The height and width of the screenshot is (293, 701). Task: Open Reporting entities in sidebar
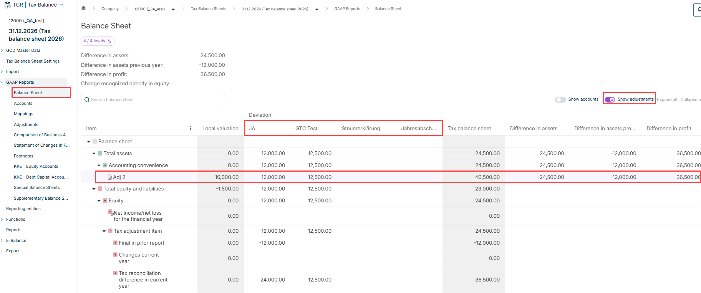click(23, 209)
